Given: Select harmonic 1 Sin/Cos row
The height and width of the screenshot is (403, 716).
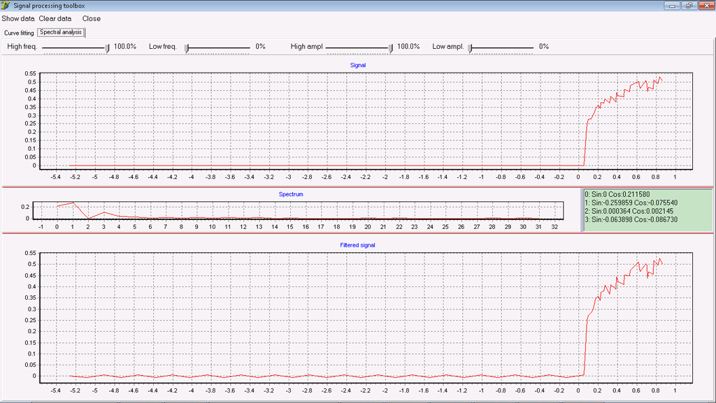Looking at the screenshot, I should click(x=631, y=203).
